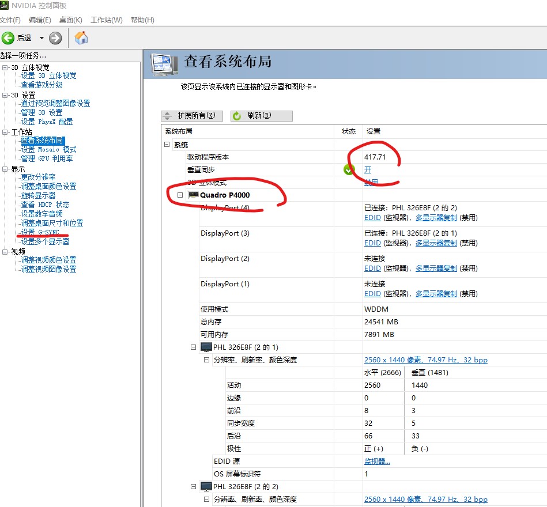Image resolution: width=547 pixels, height=507 pixels.
Task: Select 设置 G-SYNC task
Action: click(x=40, y=232)
